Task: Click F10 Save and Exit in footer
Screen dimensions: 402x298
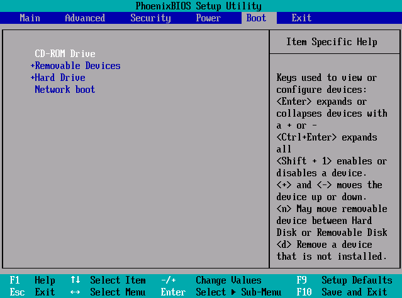Action: [x=344, y=292]
